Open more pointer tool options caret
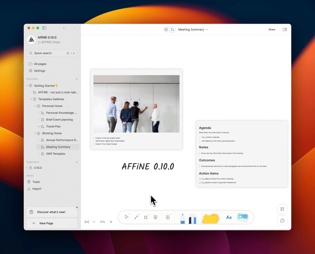Image resolution: width=315 pixels, height=254 pixels. [130, 214]
